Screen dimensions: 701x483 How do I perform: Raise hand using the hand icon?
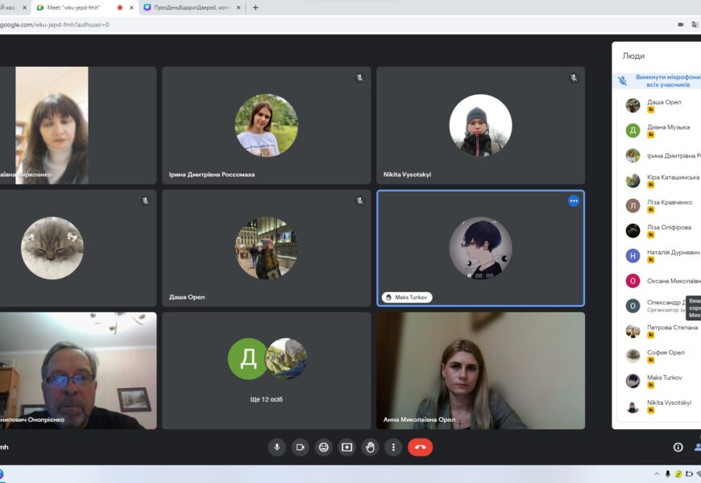pyautogui.click(x=371, y=447)
